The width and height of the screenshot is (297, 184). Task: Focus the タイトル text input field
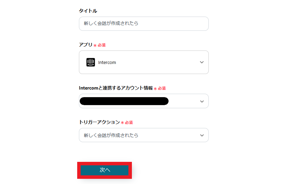pos(144,24)
